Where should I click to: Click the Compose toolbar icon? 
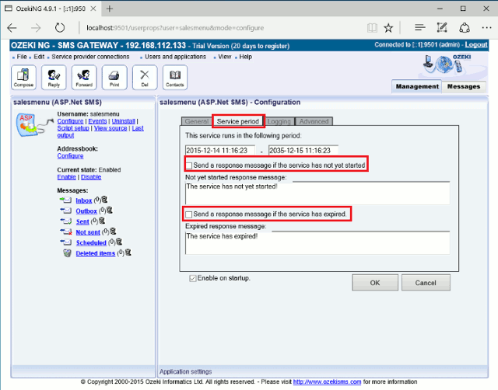[x=23, y=78]
